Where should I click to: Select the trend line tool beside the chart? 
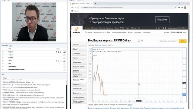90,61
